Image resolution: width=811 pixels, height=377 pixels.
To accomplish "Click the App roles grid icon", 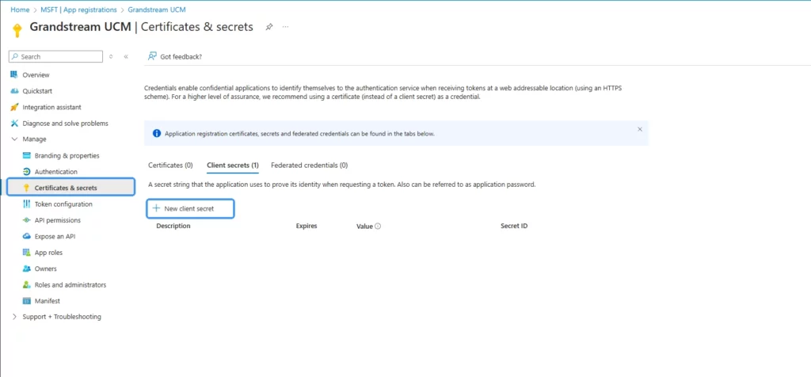I will [x=26, y=253].
